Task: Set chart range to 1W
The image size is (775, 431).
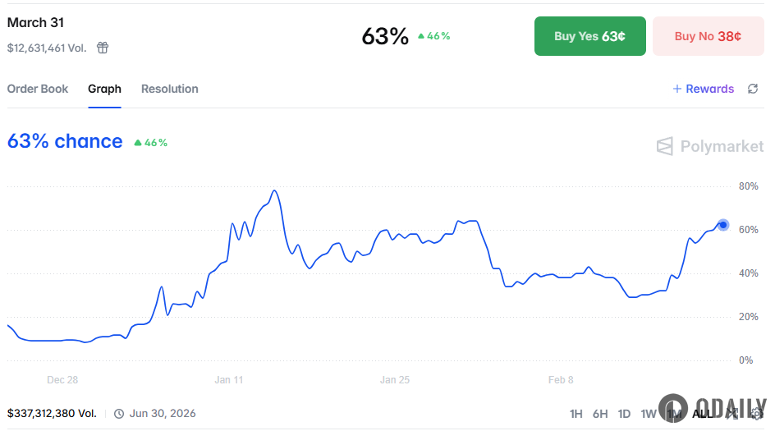Action: pyautogui.click(x=649, y=414)
